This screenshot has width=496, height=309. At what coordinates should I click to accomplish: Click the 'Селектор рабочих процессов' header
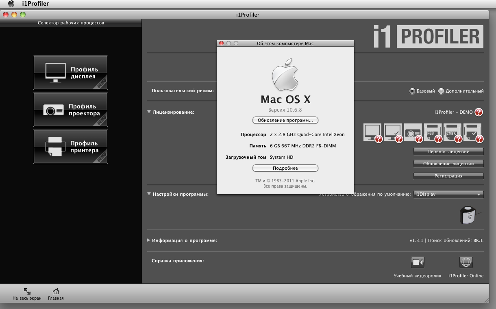click(x=71, y=23)
